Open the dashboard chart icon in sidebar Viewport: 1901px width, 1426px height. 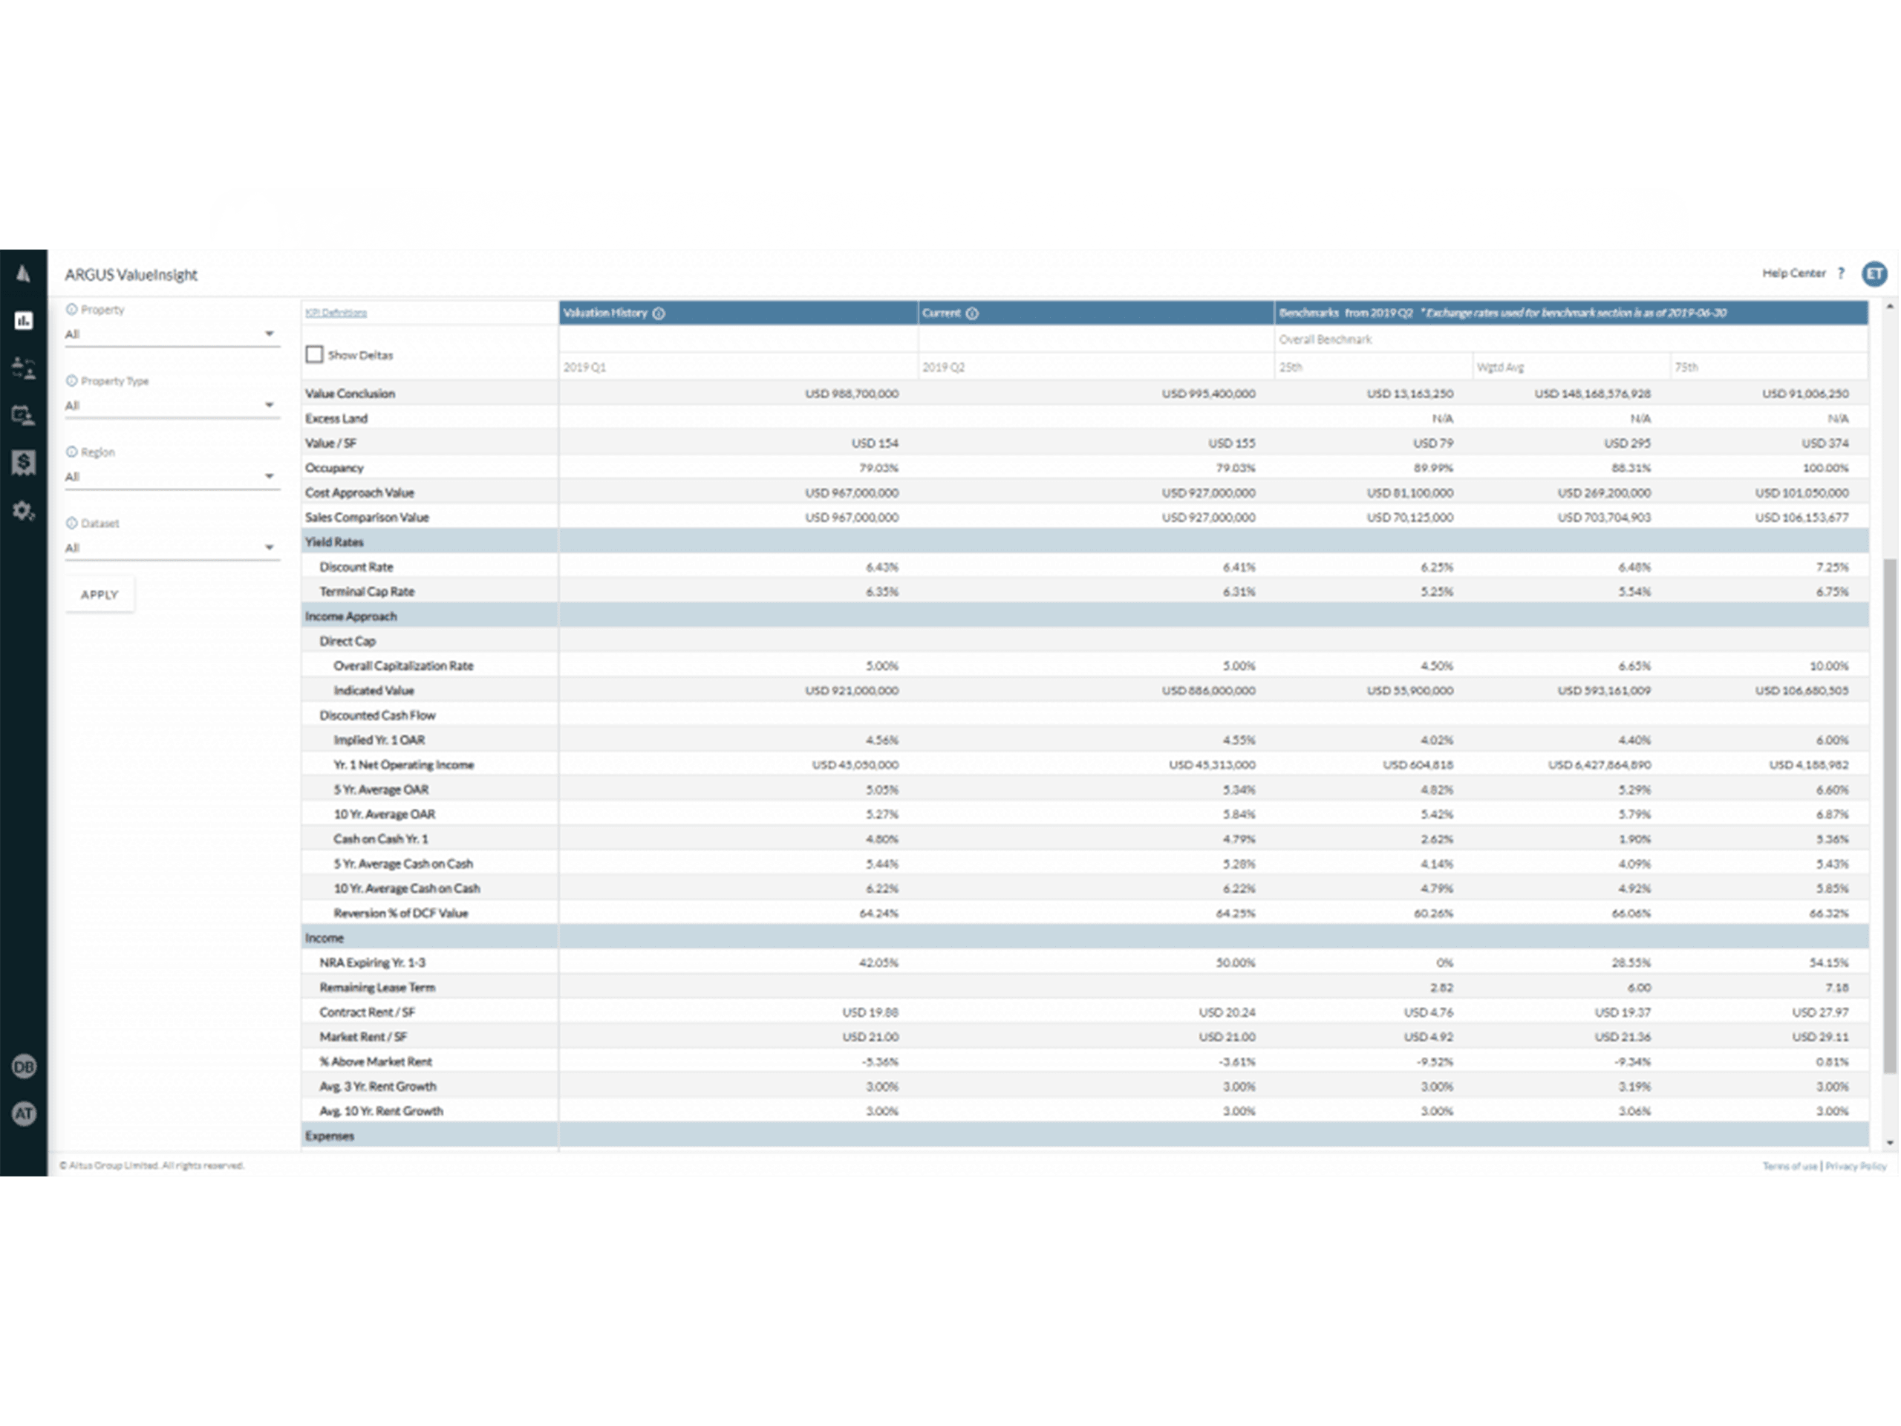(x=23, y=321)
